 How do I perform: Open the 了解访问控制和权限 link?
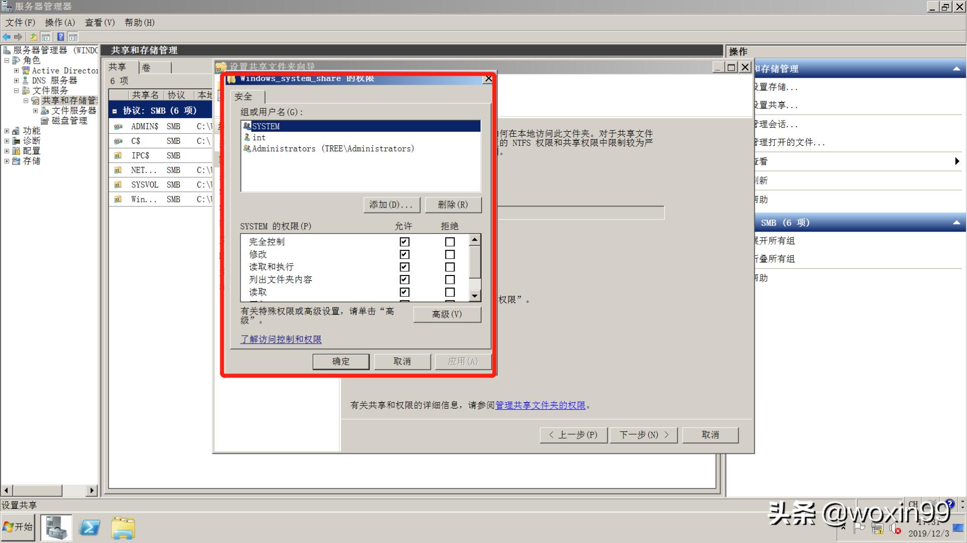tap(280, 339)
